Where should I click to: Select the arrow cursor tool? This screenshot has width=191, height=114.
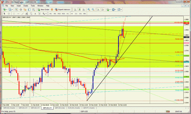point(5,14)
